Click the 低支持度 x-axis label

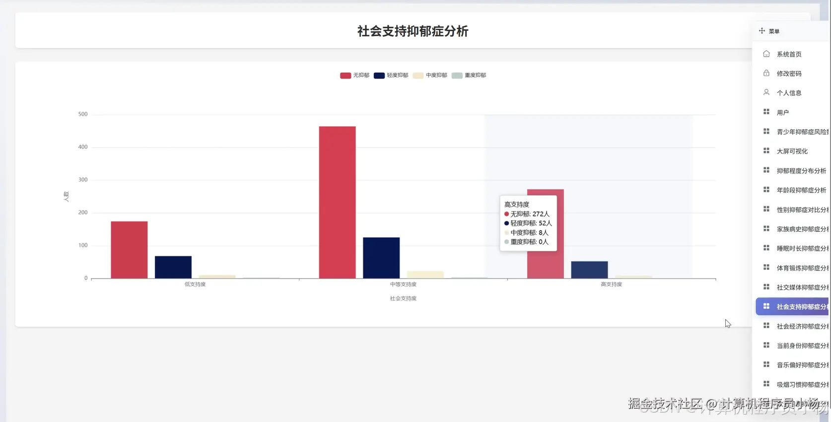coord(195,284)
